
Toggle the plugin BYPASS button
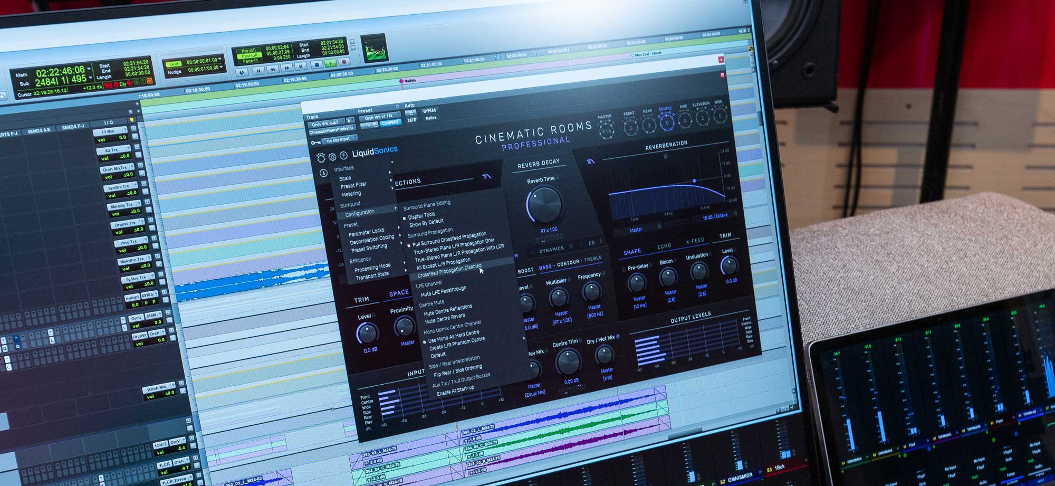pyautogui.click(x=430, y=110)
